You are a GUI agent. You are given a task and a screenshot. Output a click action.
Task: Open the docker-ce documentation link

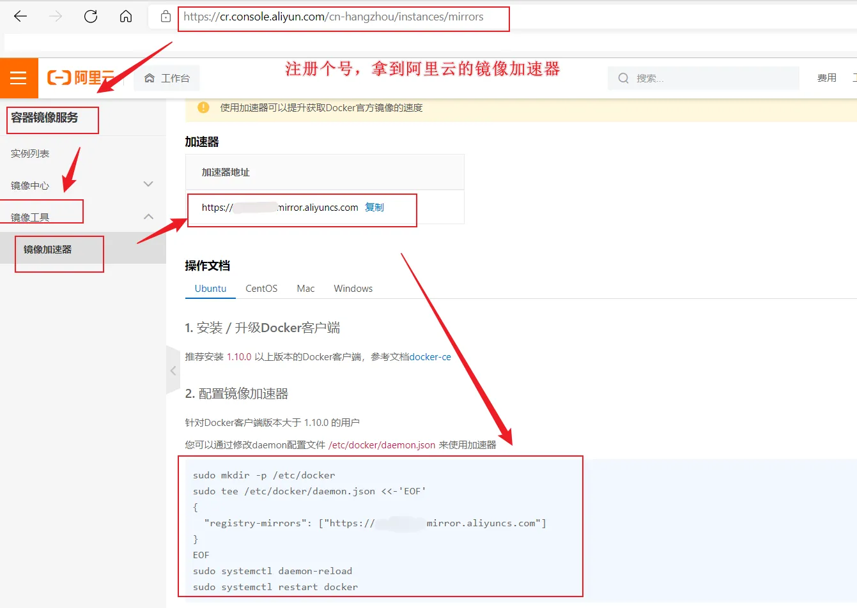pos(430,357)
